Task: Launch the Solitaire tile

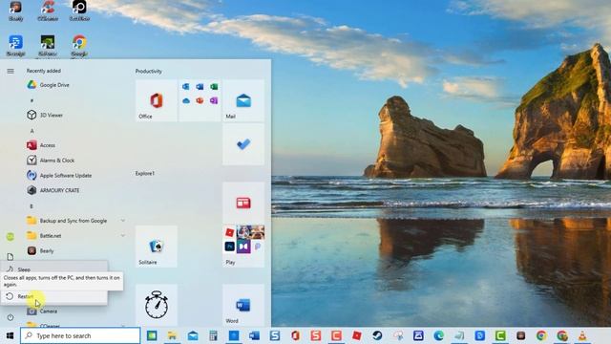Action: [x=157, y=247]
